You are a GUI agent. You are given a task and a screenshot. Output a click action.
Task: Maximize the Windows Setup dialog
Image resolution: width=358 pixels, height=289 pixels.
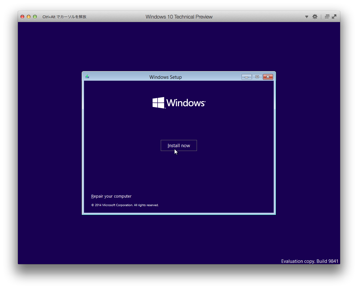(257, 77)
